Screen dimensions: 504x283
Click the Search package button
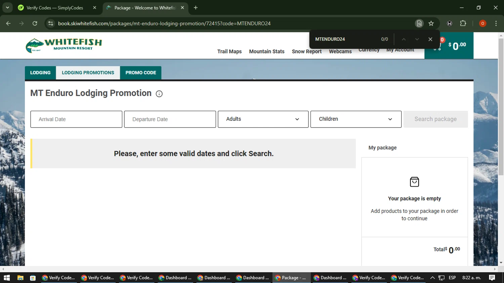pos(435,119)
